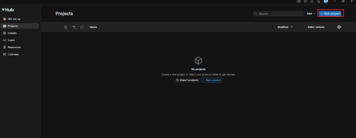Expand the header row chevron arrow

[x=57, y=27]
